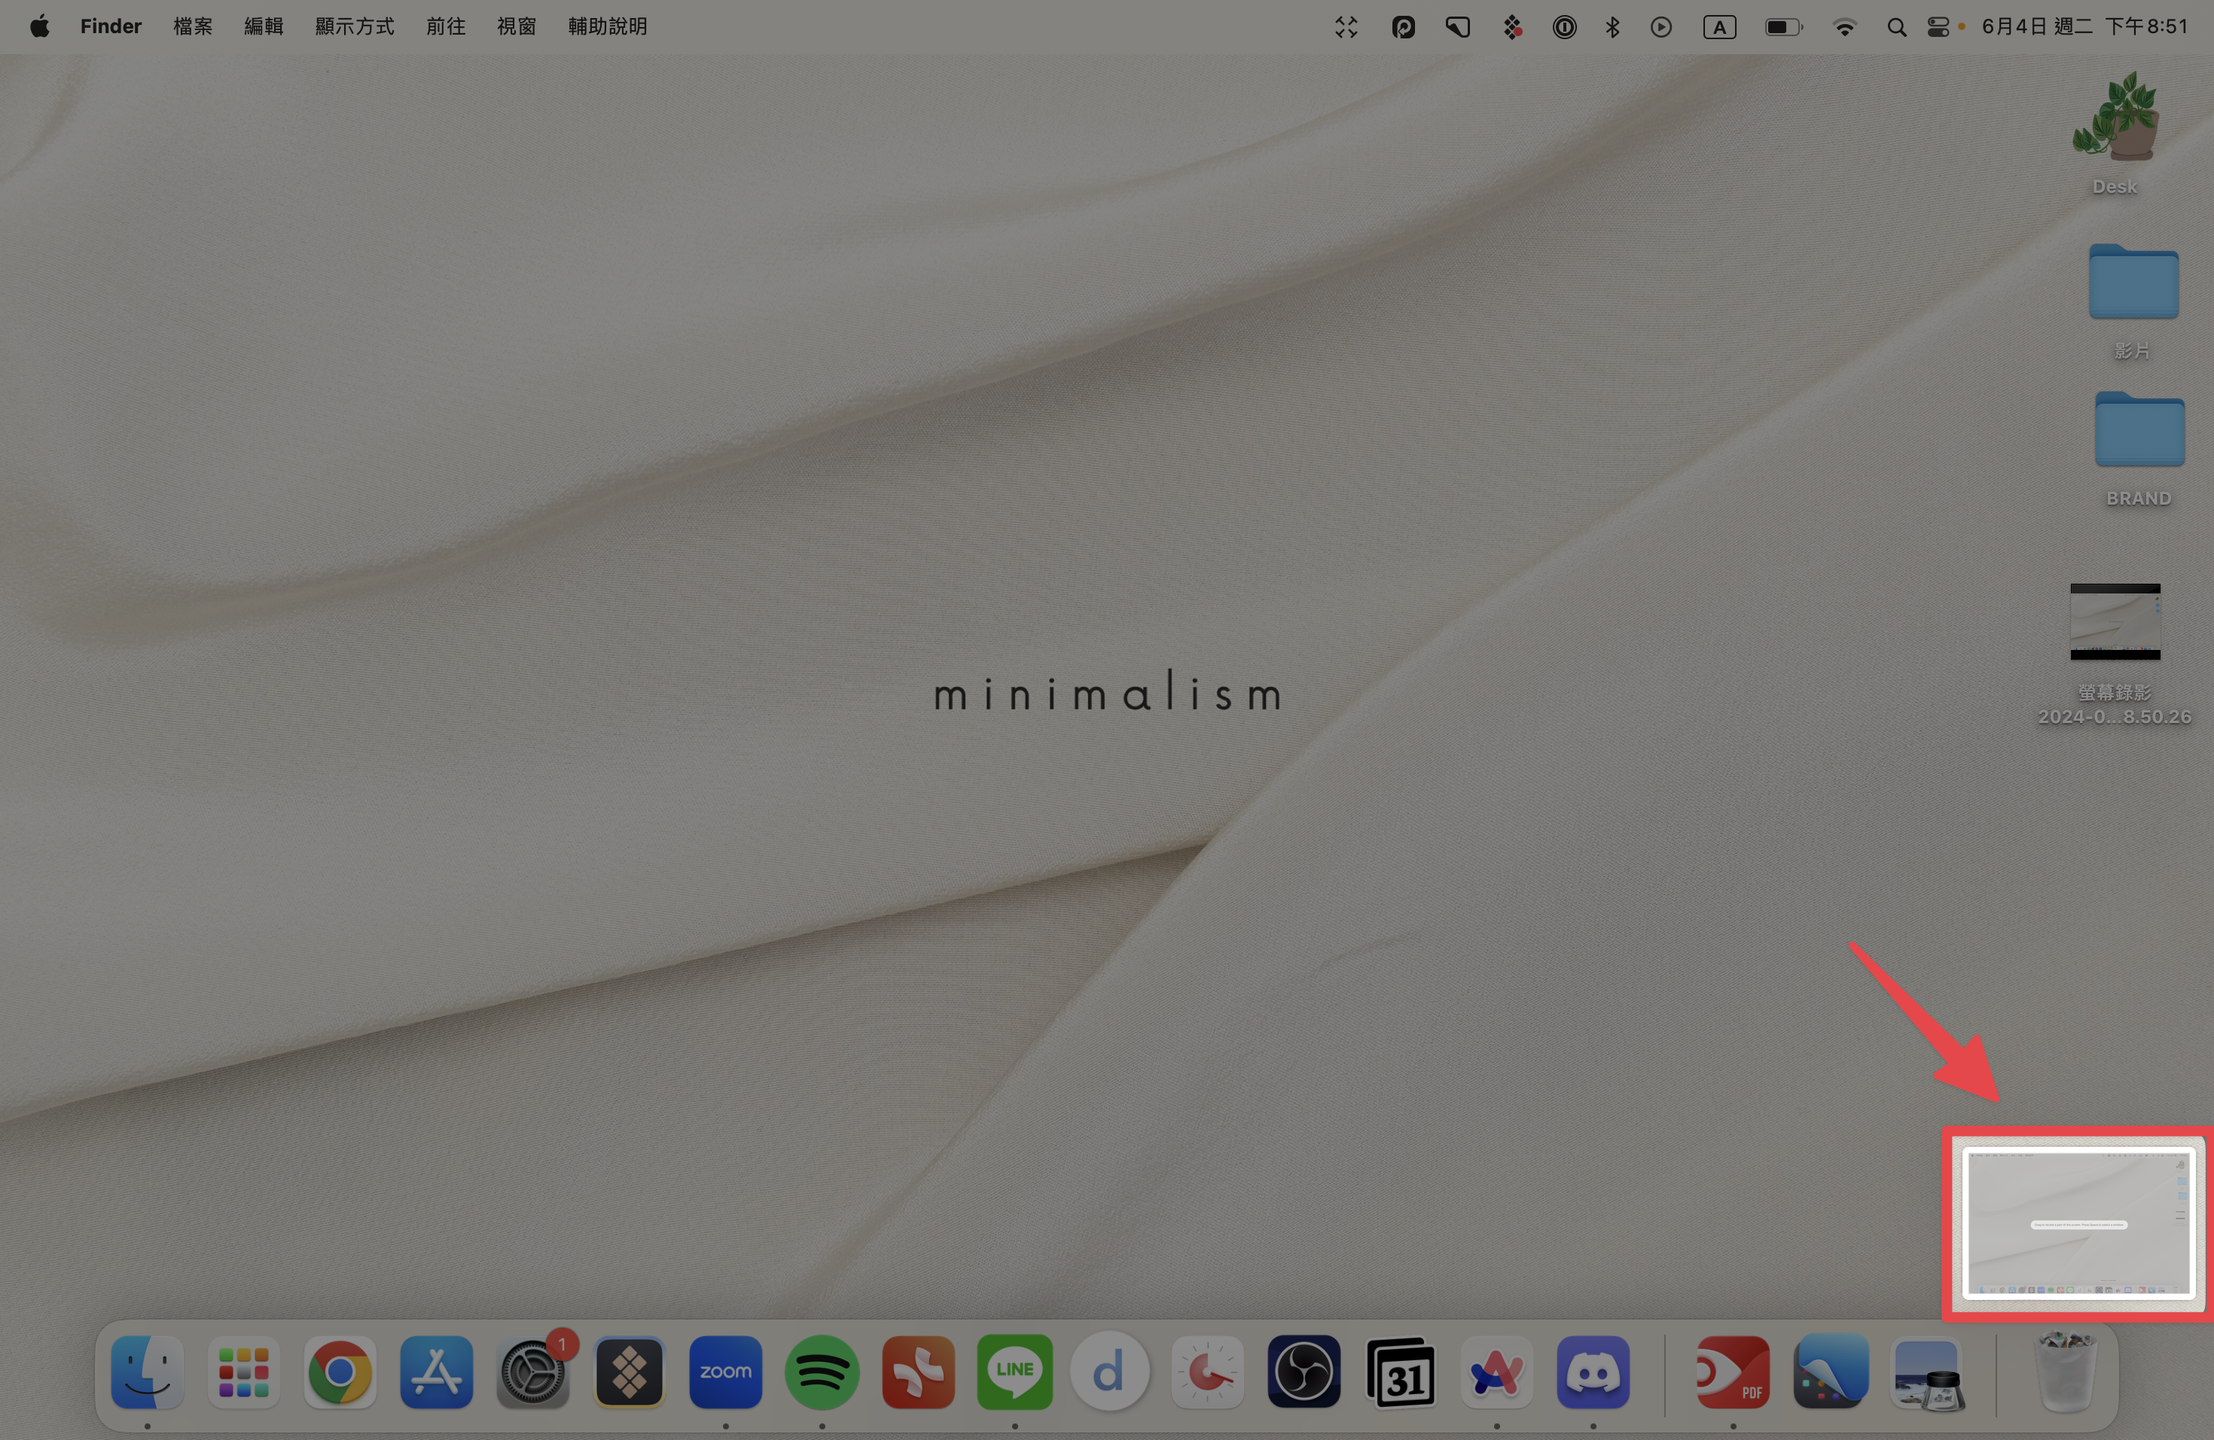Open the letter d app in Dock
Image resolution: width=2214 pixels, height=1440 pixels.
point(1110,1371)
